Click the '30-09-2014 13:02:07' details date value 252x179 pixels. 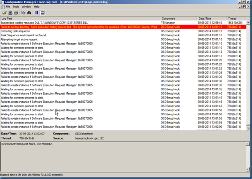coord(32,134)
